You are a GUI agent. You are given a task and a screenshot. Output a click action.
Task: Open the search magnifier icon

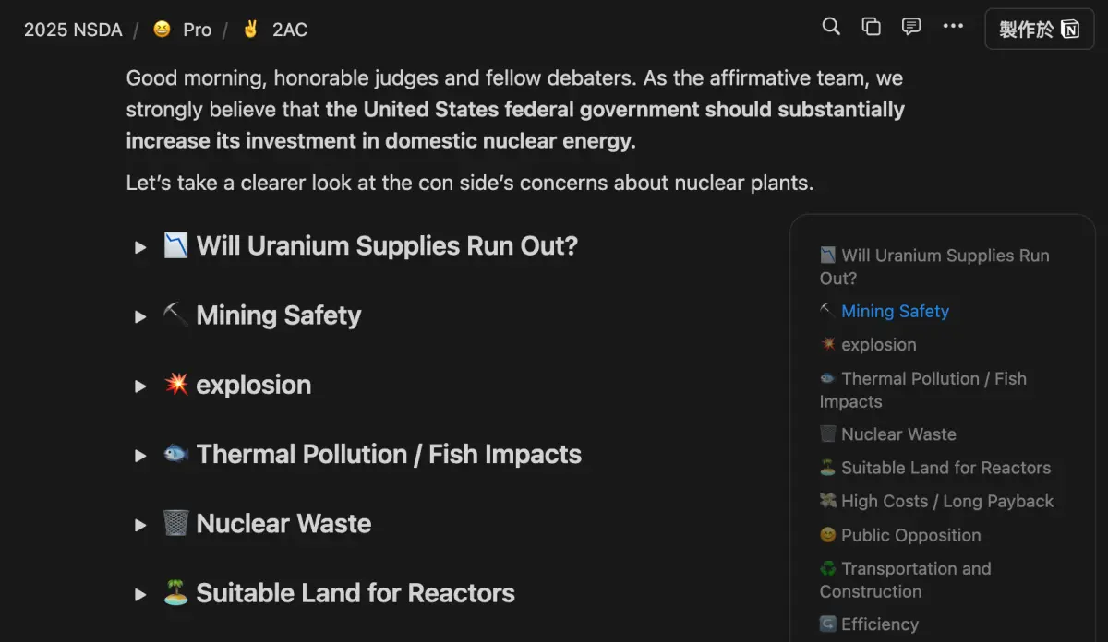pyautogui.click(x=831, y=27)
